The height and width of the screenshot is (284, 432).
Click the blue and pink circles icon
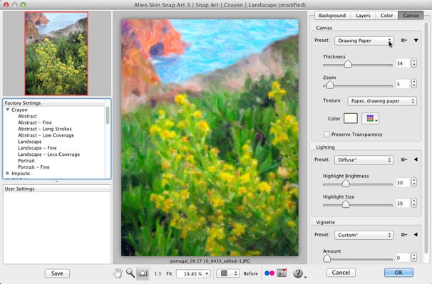point(269,273)
